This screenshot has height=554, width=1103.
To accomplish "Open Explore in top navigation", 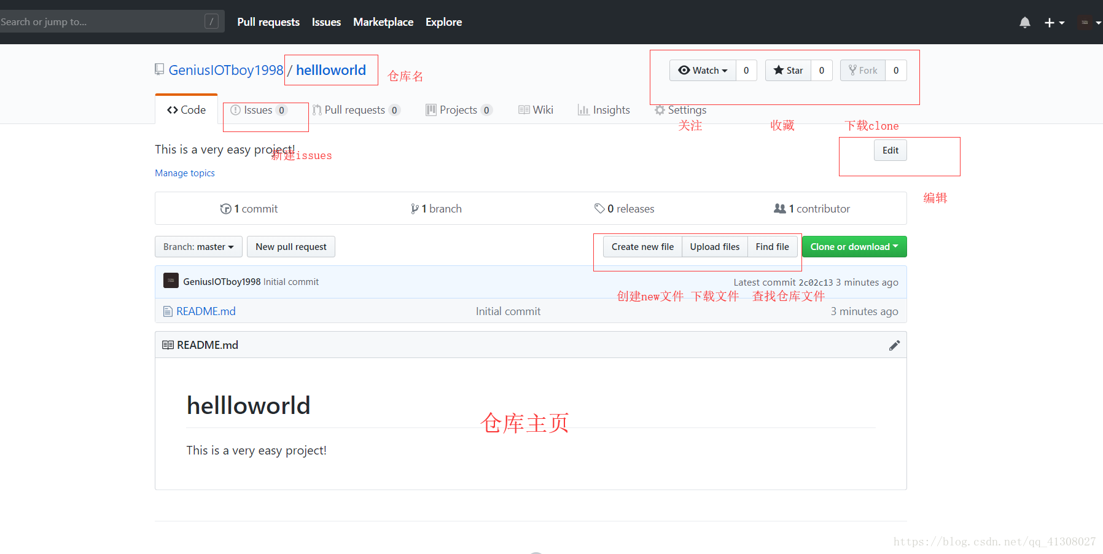I will 443,22.
